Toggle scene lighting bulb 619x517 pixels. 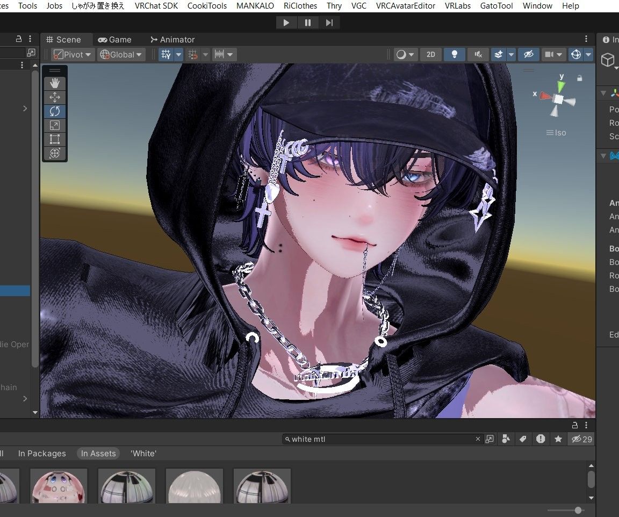455,54
